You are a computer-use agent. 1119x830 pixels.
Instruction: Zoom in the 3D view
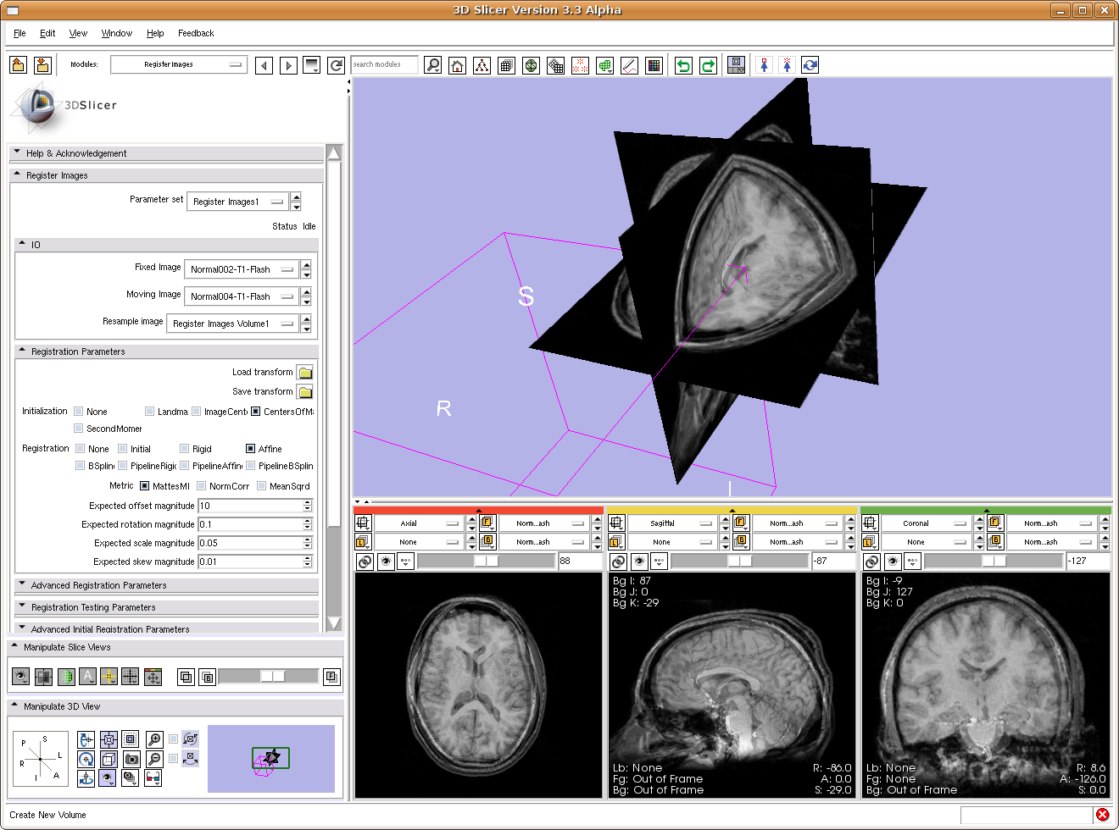tap(154, 739)
